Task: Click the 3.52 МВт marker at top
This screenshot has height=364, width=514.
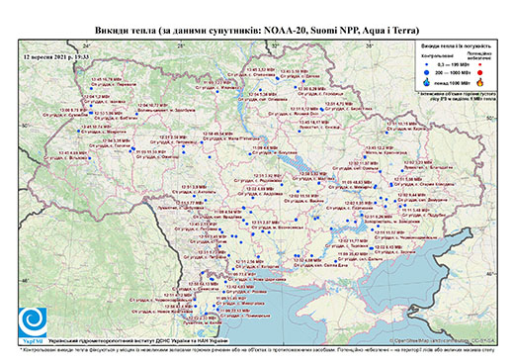Action: [278, 78]
